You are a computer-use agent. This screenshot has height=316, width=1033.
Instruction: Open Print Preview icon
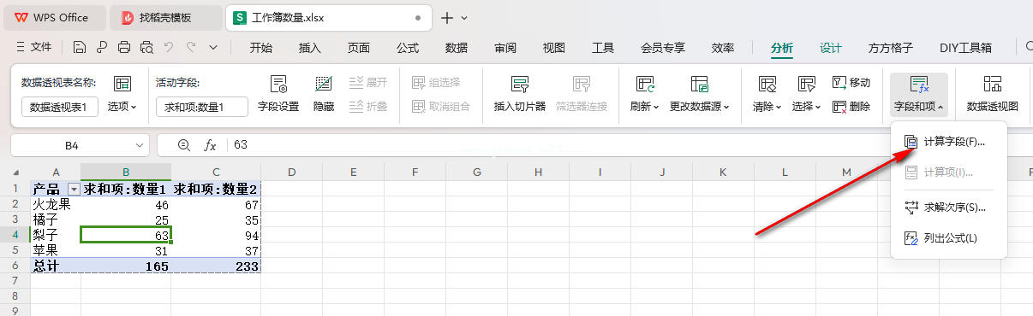pyautogui.click(x=146, y=48)
